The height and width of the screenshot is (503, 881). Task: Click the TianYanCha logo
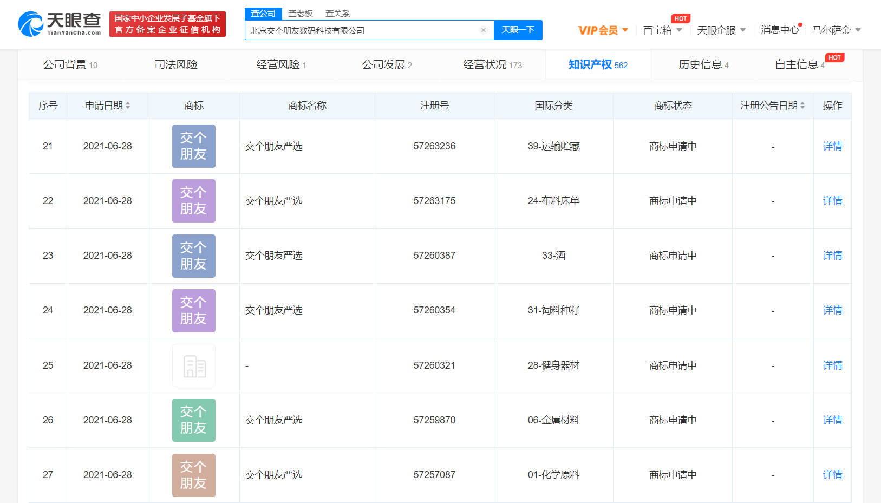point(60,24)
